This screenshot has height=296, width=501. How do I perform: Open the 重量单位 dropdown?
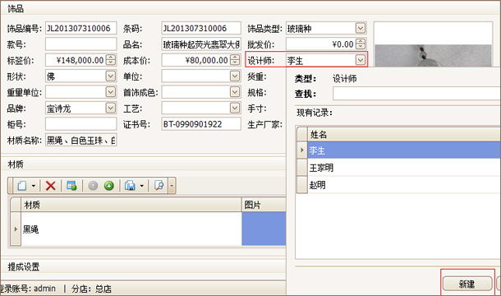point(111,92)
